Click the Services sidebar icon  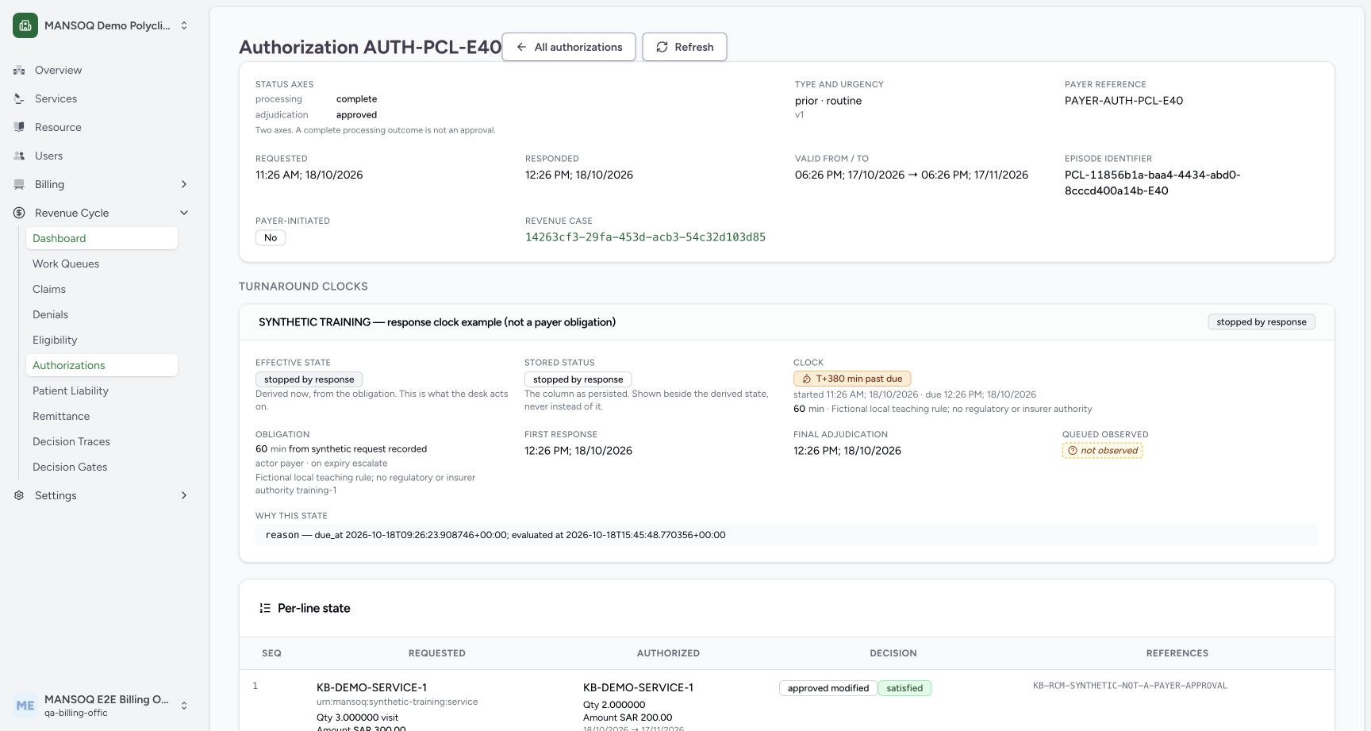coord(19,99)
